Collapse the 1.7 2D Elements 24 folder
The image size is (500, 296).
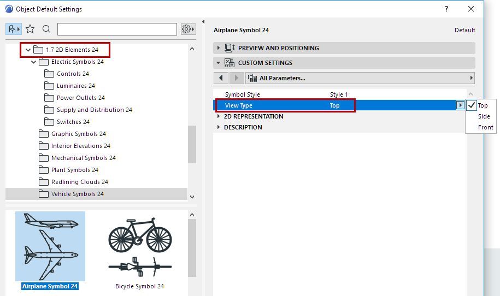(x=28, y=50)
